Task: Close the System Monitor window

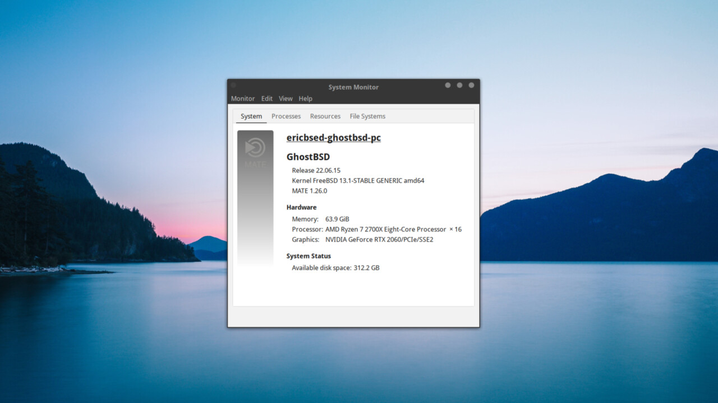Action: coord(471,85)
